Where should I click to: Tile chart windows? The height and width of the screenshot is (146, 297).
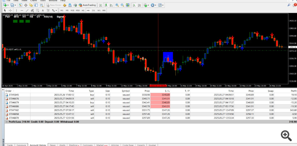pyautogui.click(x=128, y=5)
